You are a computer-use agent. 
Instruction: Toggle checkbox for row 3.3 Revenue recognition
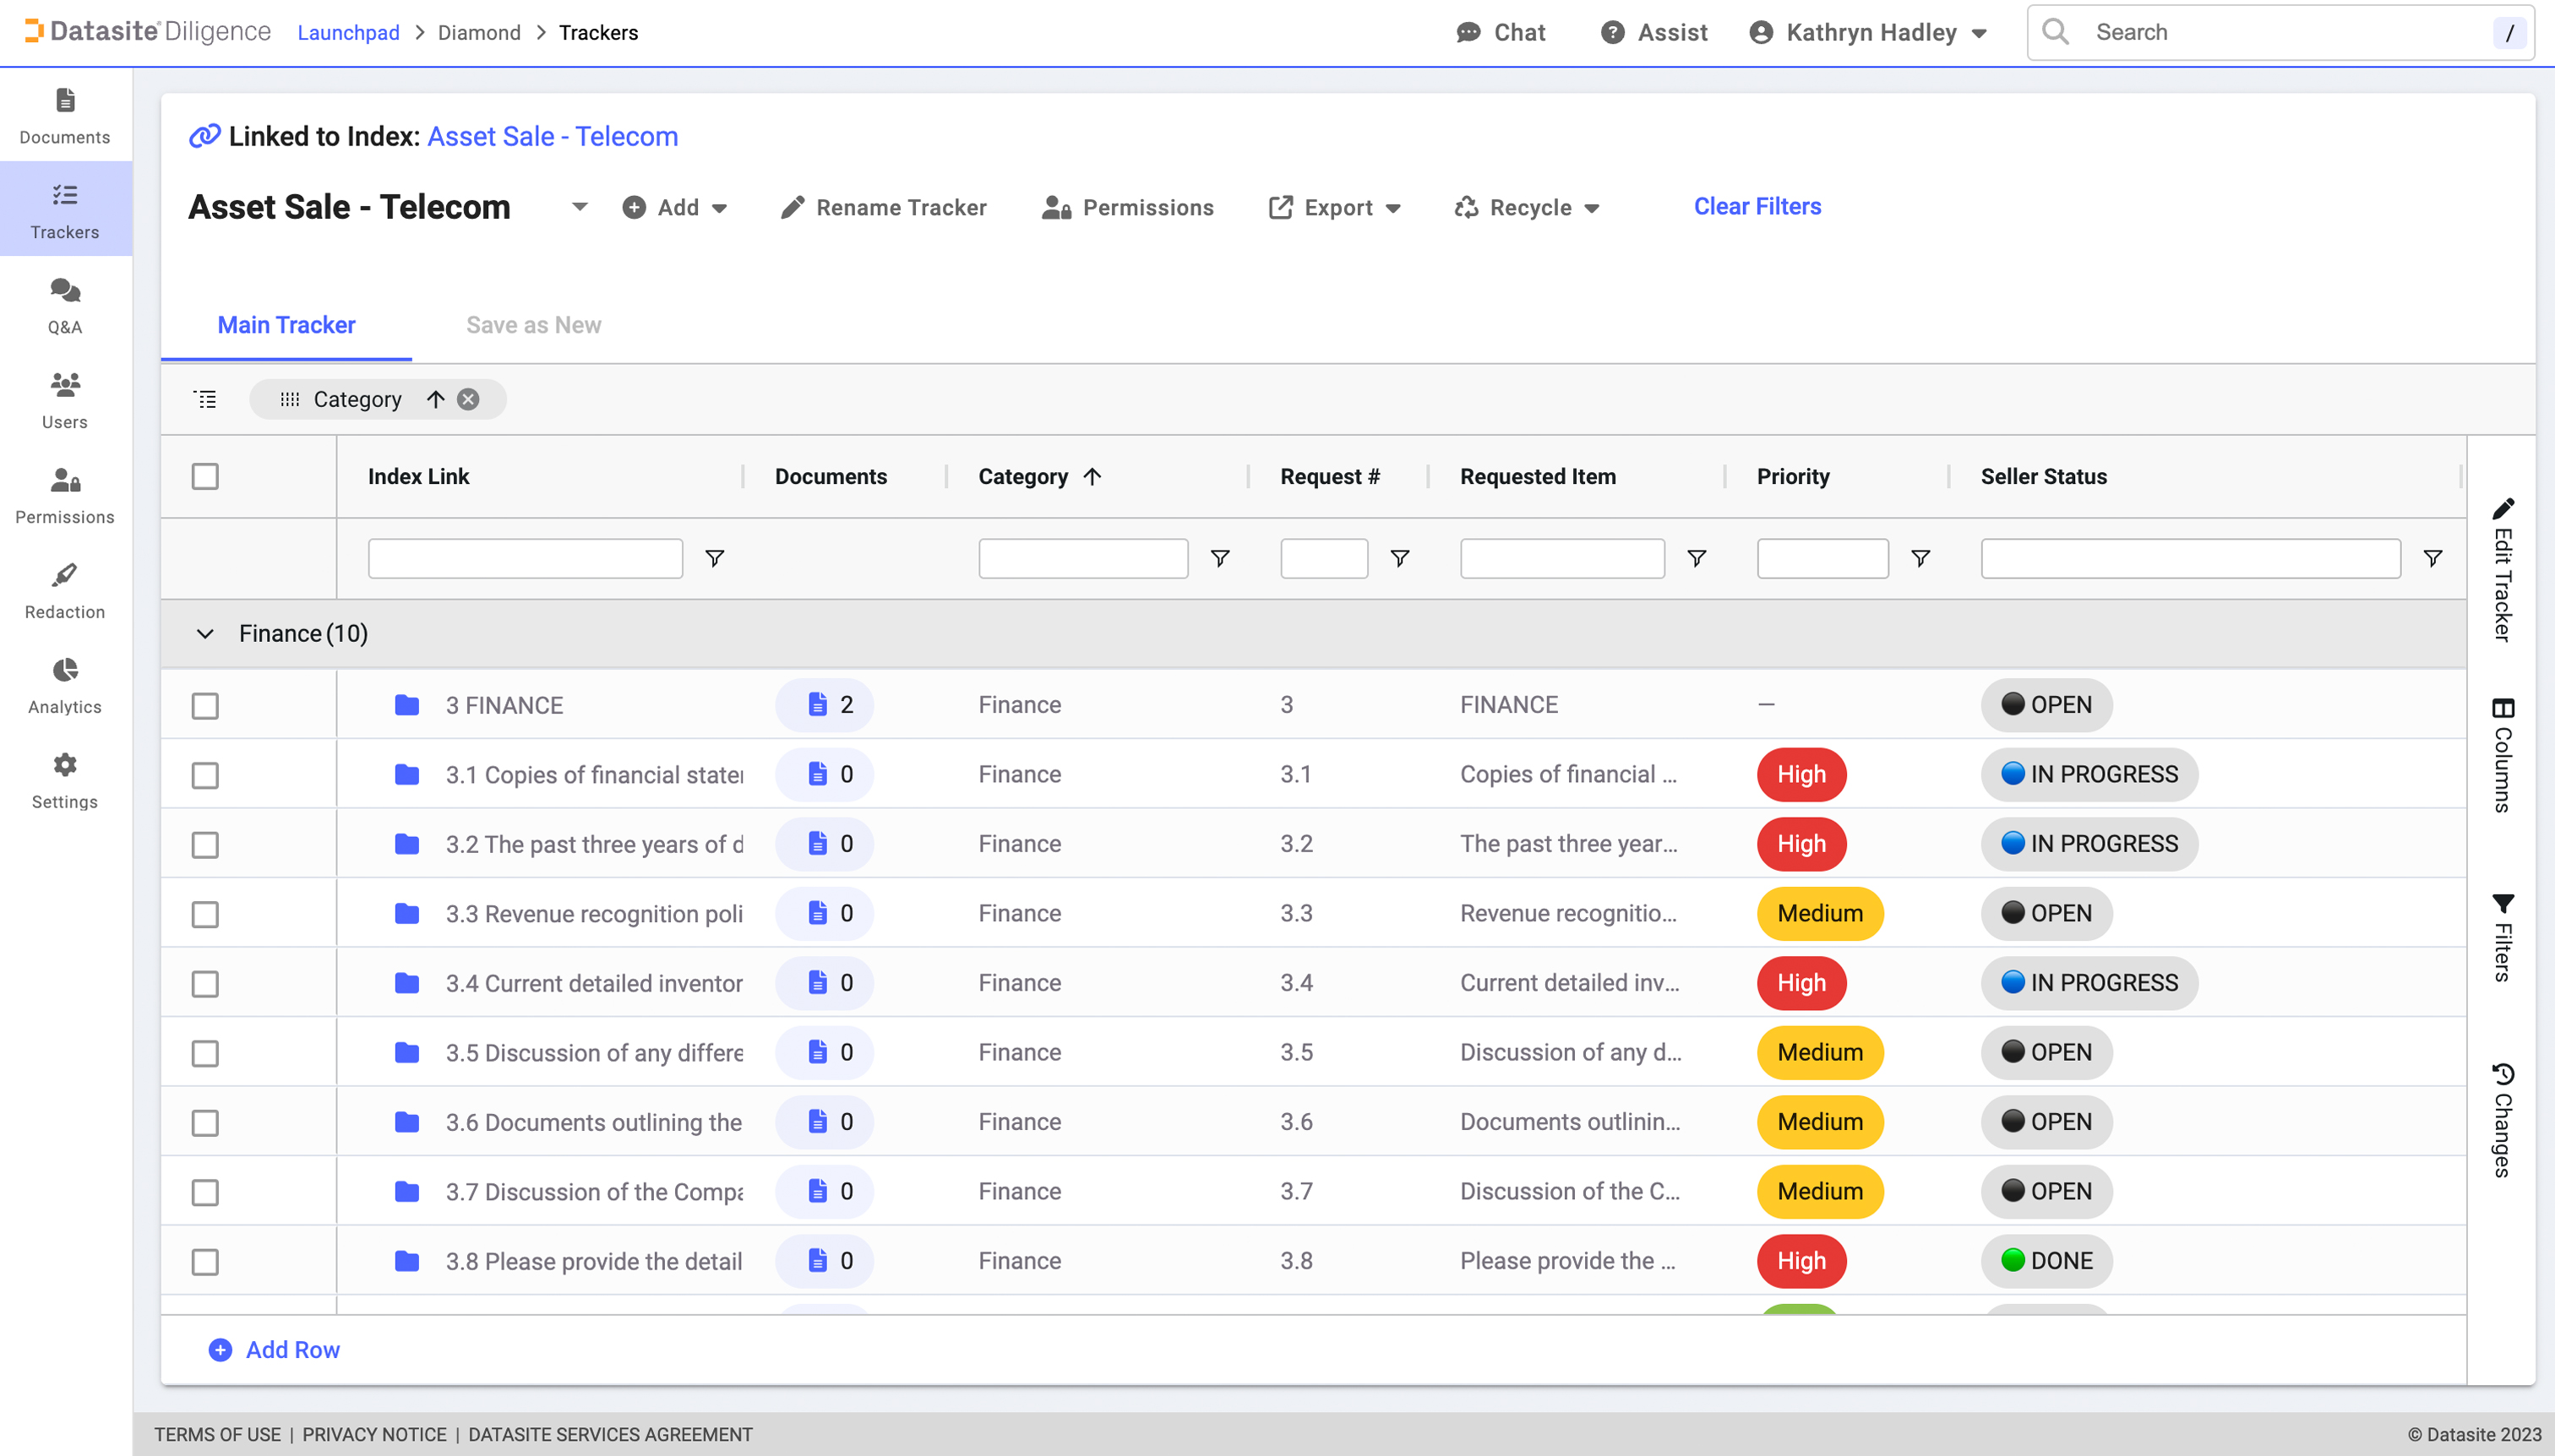[205, 914]
